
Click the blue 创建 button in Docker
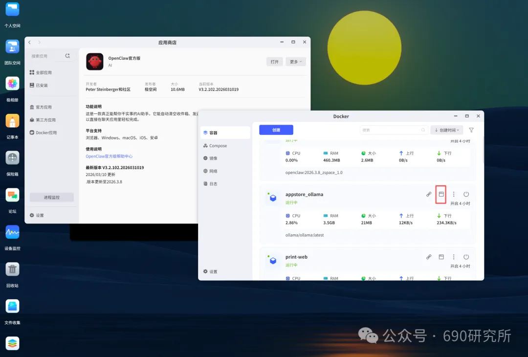point(276,130)
